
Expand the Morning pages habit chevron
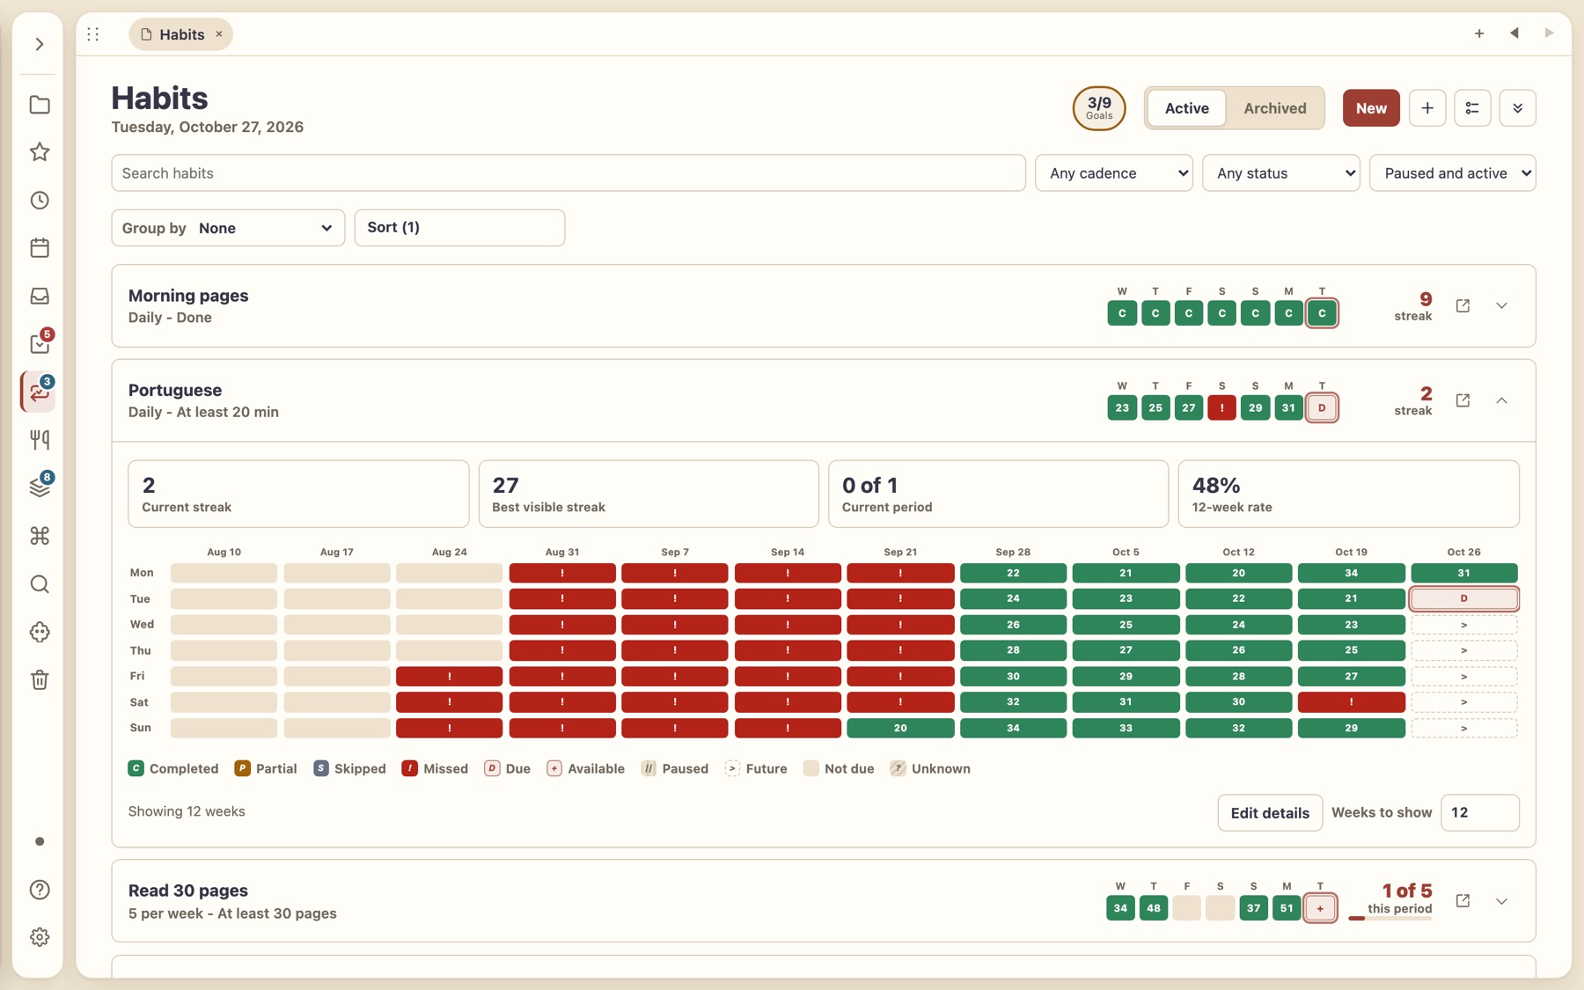pos(1501,306)
